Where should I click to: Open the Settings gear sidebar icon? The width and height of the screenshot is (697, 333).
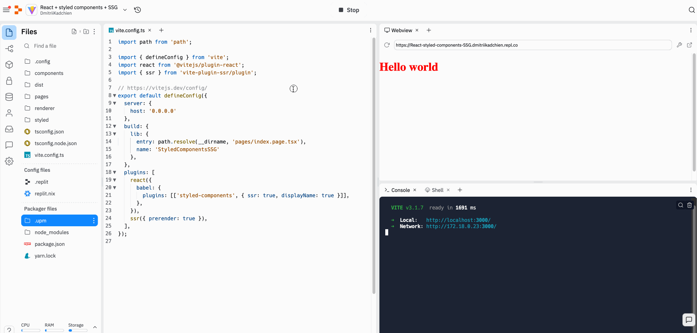pos(9,161)
